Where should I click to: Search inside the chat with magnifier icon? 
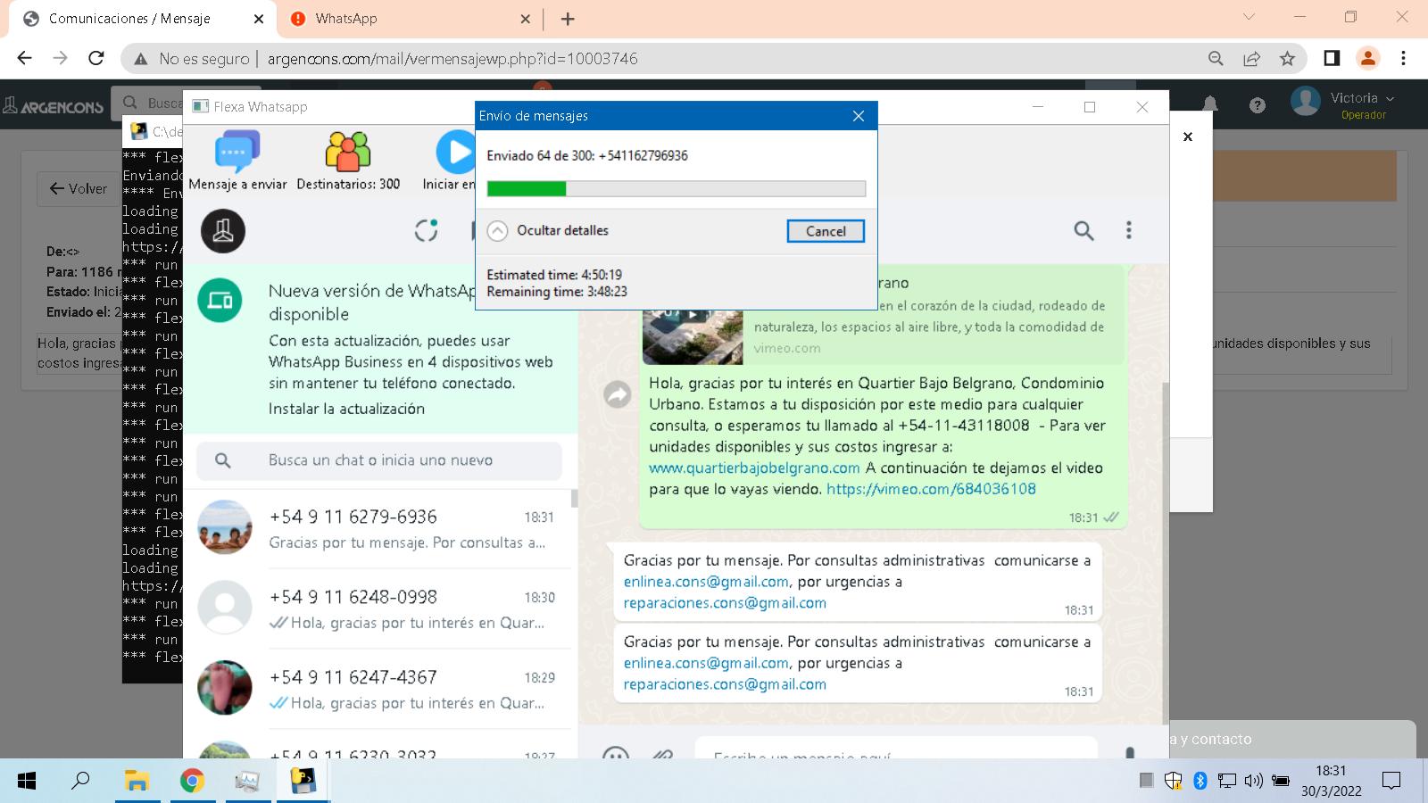click(1083, 231)
